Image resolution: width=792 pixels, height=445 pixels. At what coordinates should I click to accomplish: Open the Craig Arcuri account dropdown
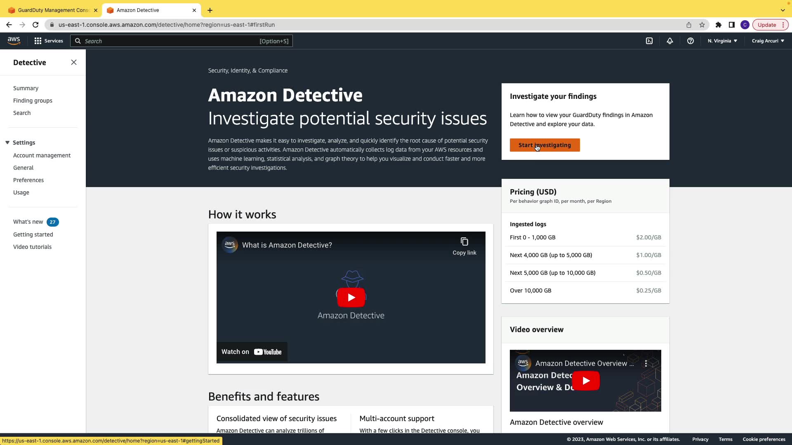pos(768,41)
